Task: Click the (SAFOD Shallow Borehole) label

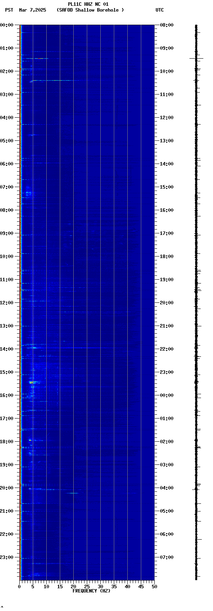Action: click(90, 10)
